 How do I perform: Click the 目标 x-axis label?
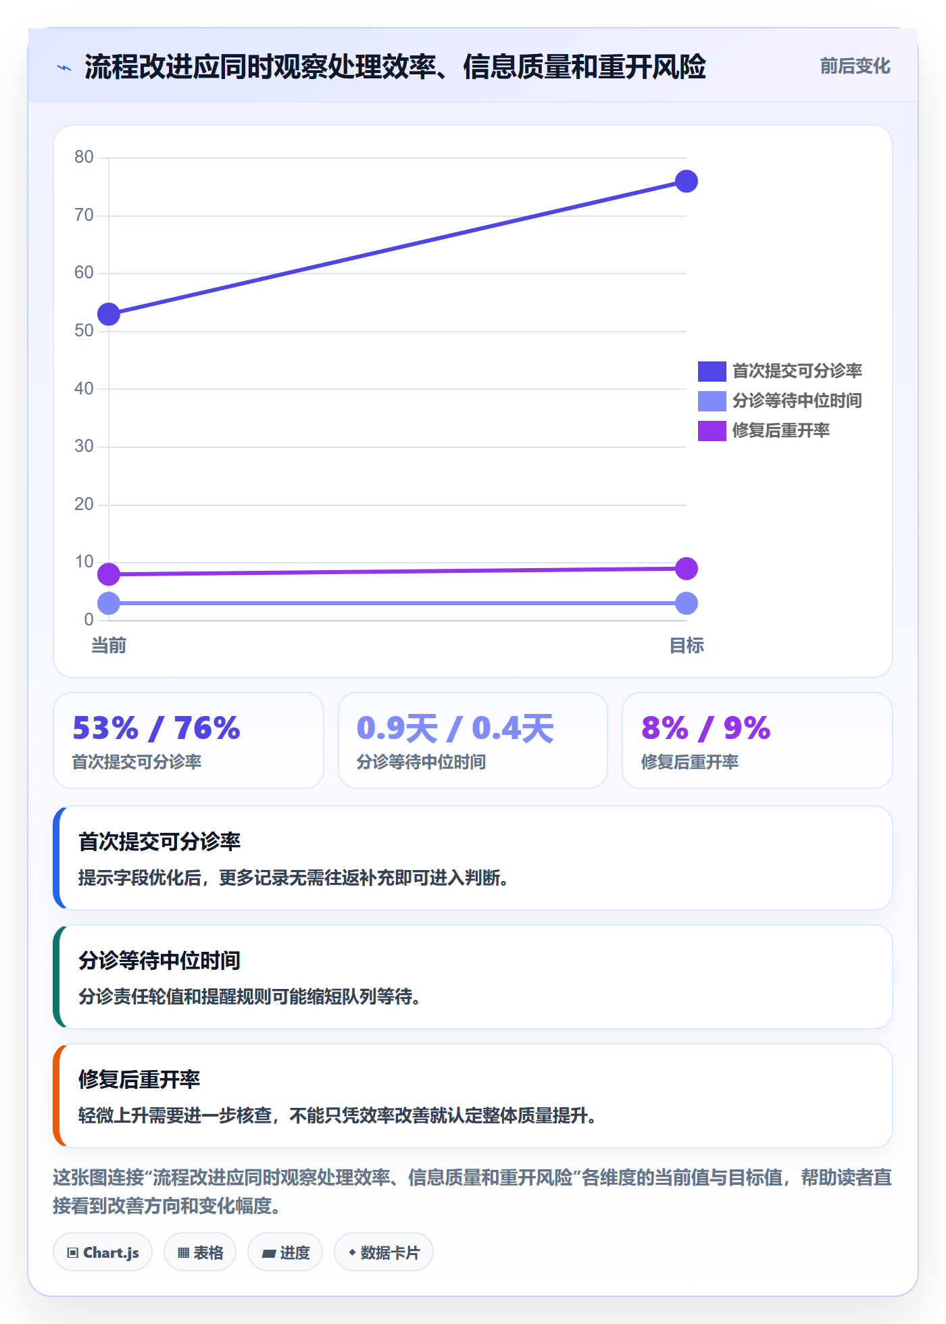[687, 646]
